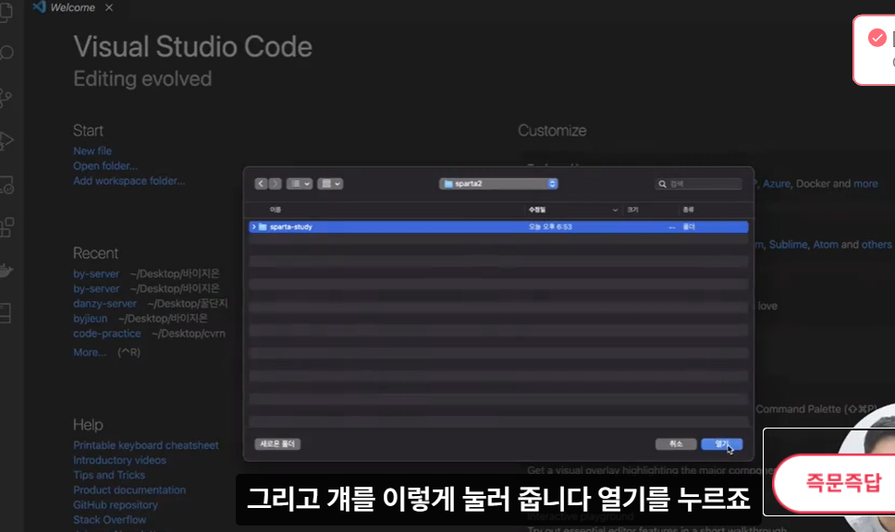
Task: Click the 열기 open button
Action: point(721,443)
